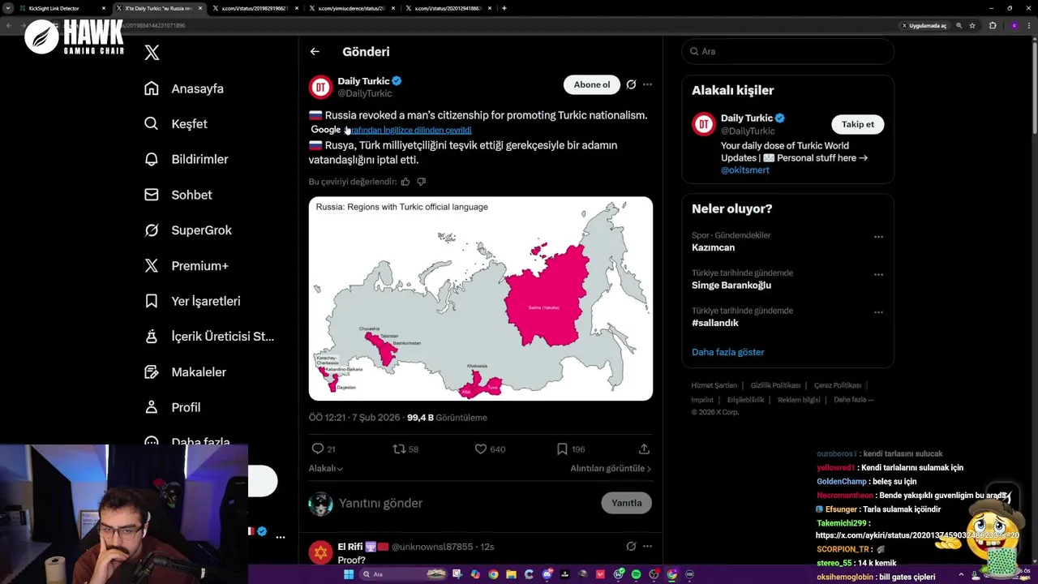1038x584 pixels.
Task: Open Keşfet explore page
Action: tap(175, 124)
